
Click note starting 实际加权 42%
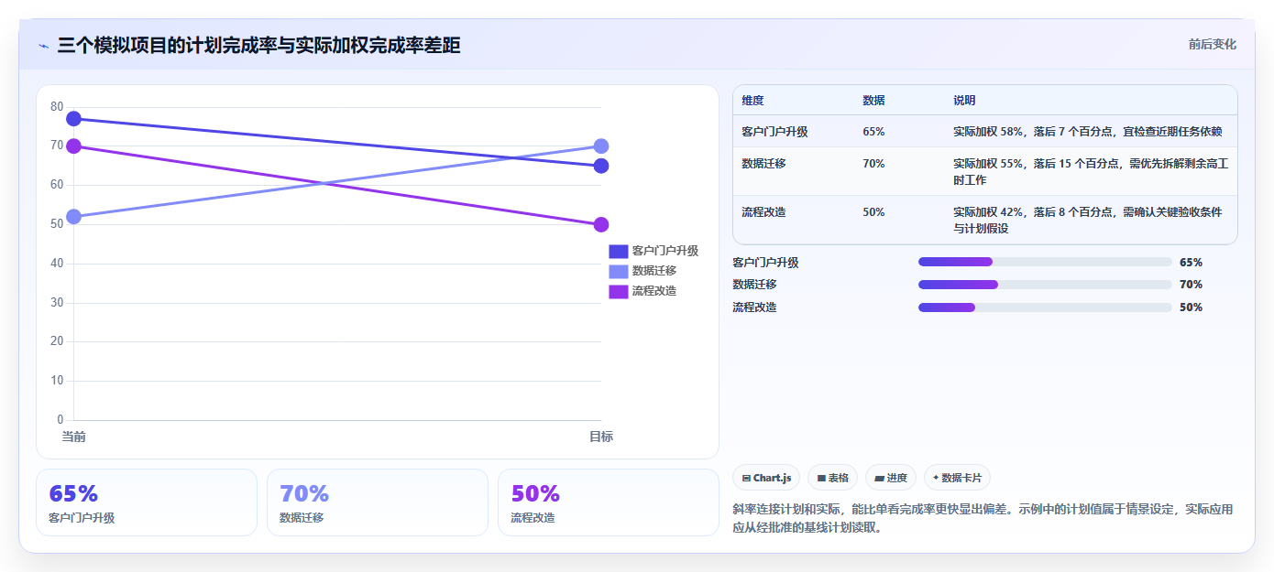tap(1088, 221)
